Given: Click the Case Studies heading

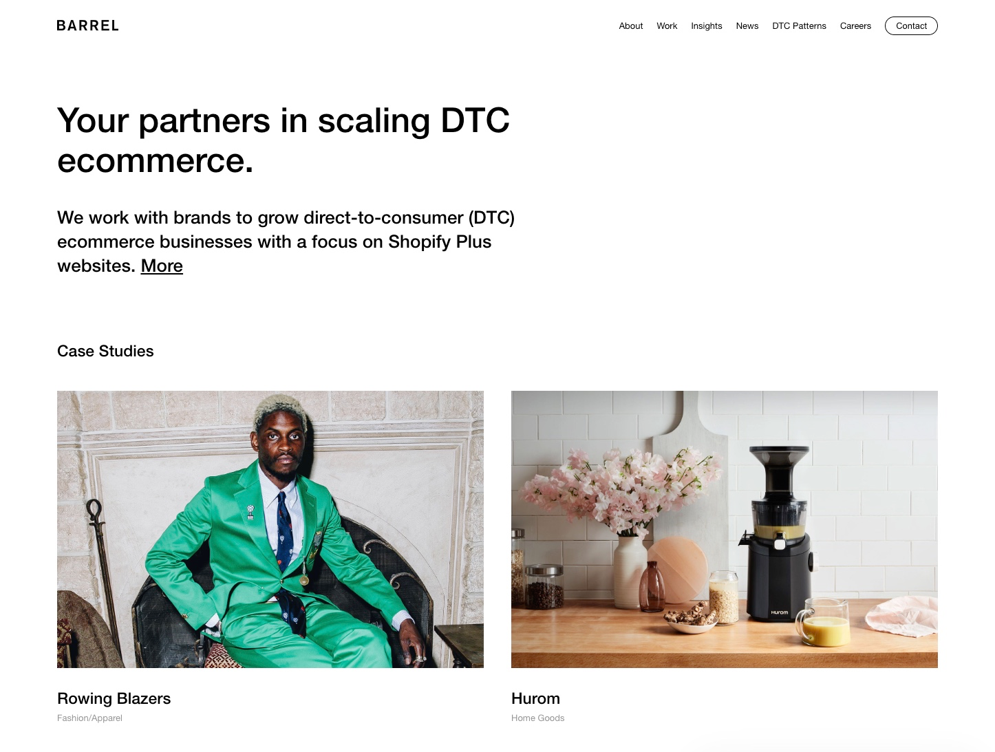Looking at the screenshot, I should [x=105, y=351].
